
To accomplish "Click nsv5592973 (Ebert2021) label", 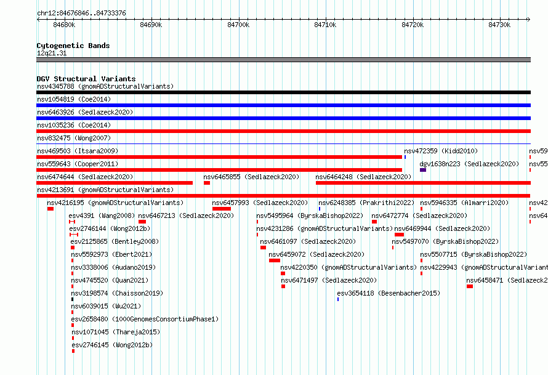I will 111,254.
